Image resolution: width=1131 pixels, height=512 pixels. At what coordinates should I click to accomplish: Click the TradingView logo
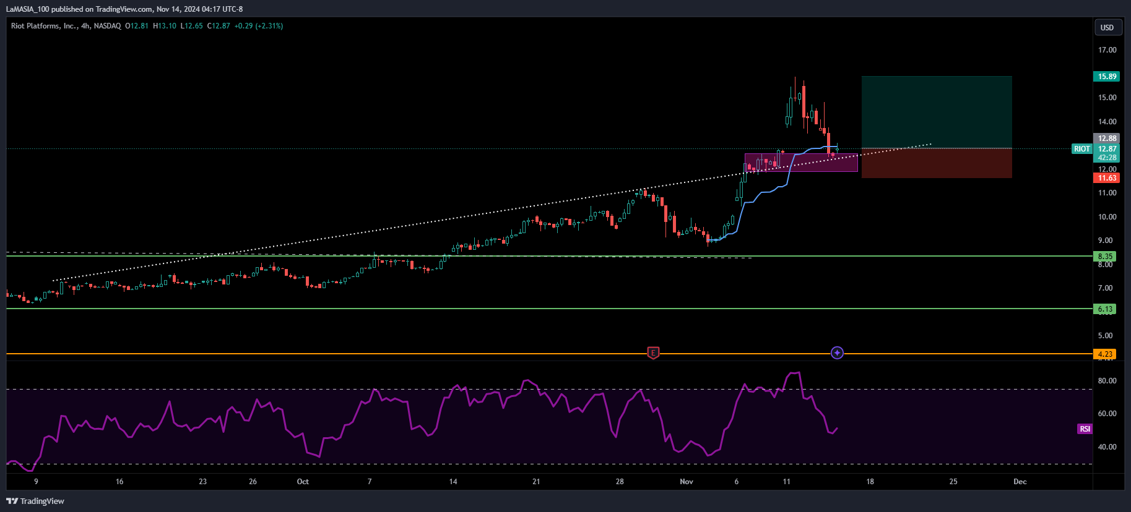click(x=35, y=501)
